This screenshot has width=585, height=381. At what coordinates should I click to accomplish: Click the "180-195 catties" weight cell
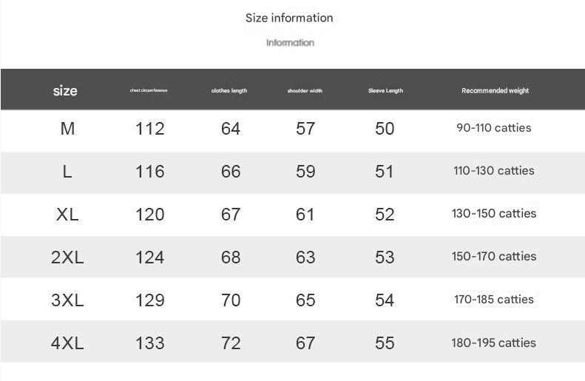[x=494, y=343]
